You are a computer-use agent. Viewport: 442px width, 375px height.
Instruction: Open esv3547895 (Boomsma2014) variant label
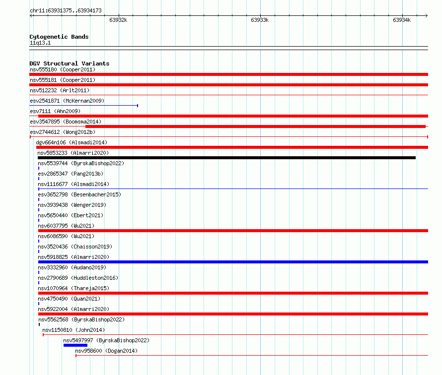pyautogui.click(x=66, y=122)
